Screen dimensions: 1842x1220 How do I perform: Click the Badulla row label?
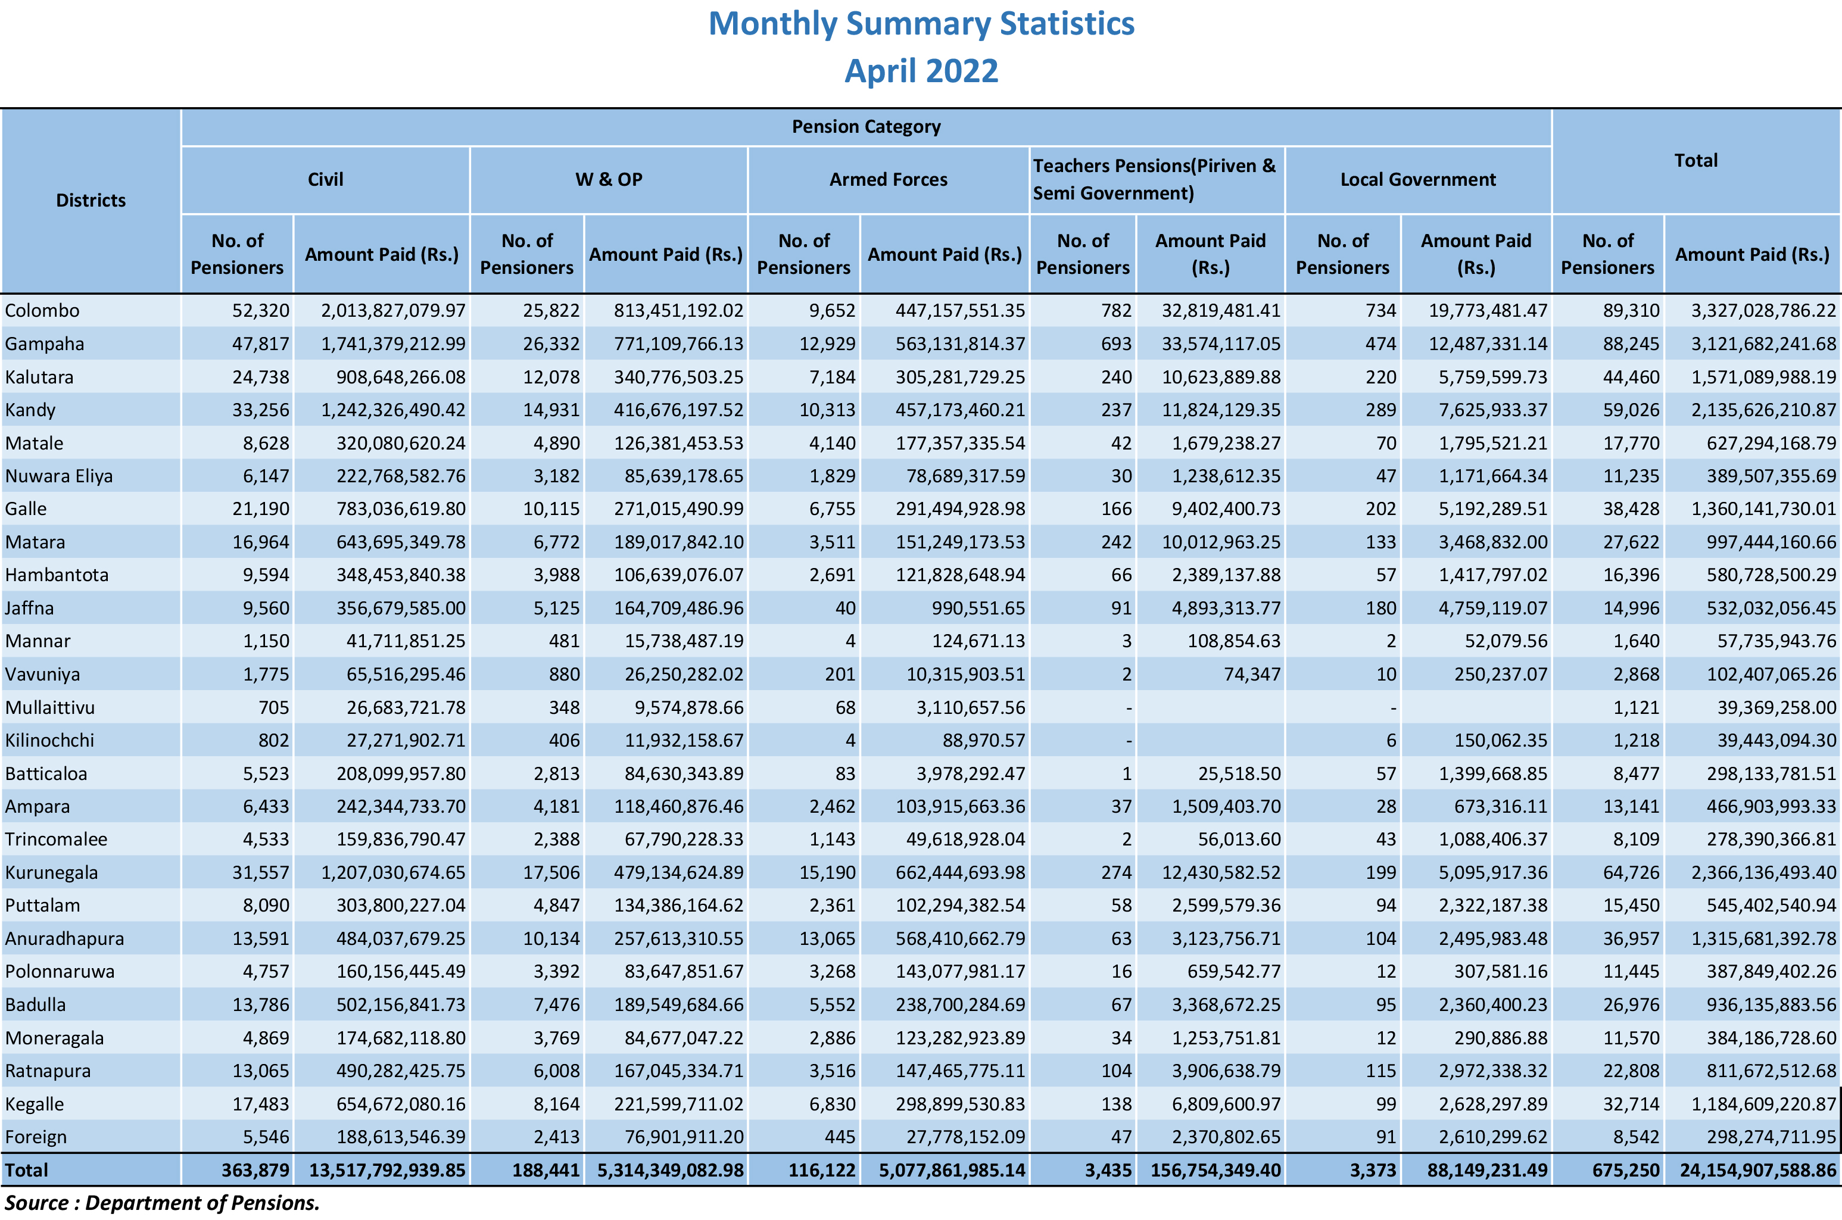(36, 1005)
